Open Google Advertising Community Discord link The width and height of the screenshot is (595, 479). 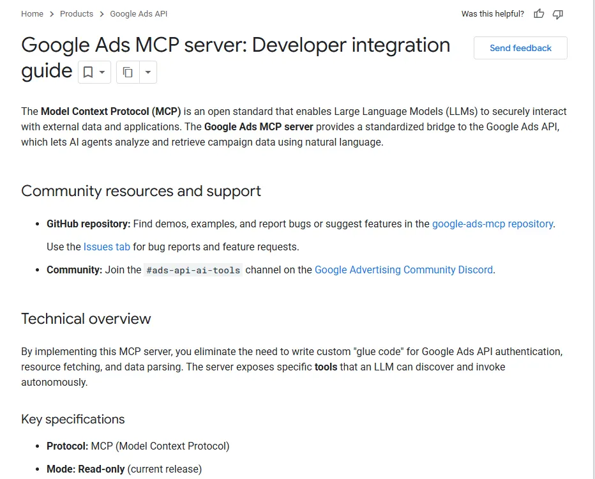[x=403, y=270]
